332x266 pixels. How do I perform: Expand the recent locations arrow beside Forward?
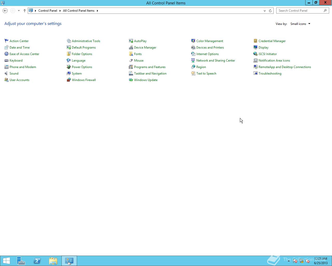click(19, 11)
